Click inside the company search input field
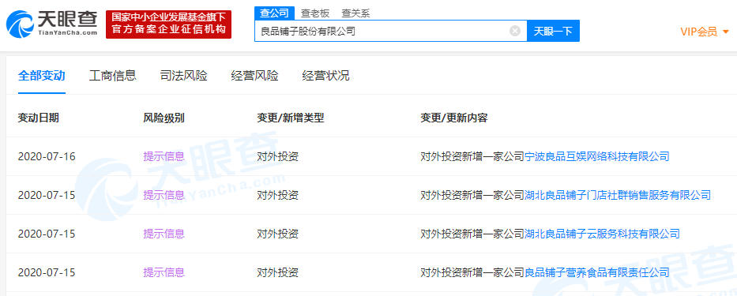Image resolution: width=737 pixels, height=296 pixels. [x=390, y=31]
